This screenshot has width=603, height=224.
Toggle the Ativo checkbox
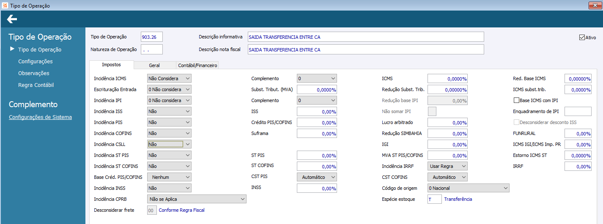pos(582,38)
